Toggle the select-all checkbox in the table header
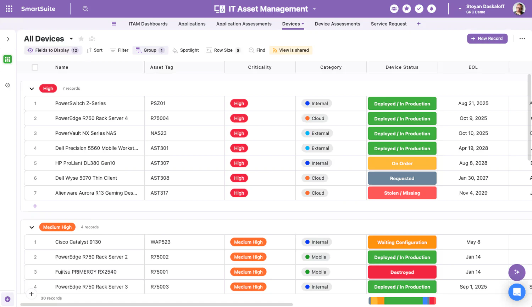Viewport: 532px width, 307px height. click(35, 67)
